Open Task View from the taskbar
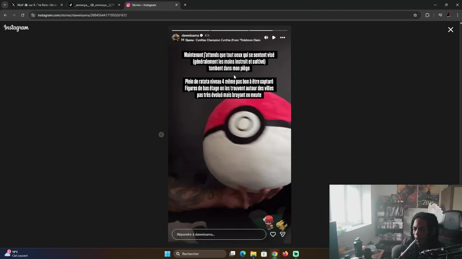Image resolution: width=462 pixels, height=259 pixels. [232, 254]
